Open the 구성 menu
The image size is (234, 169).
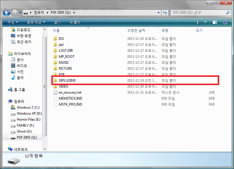click(12, 22)
